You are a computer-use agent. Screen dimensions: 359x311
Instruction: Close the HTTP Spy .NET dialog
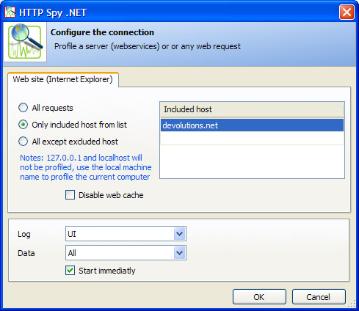(347, 12)
